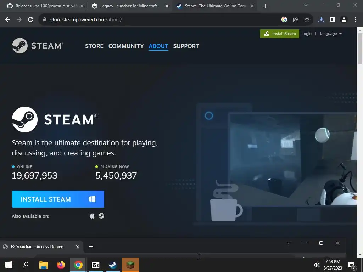Viewport: 363px width, 272px height.
Task: Click the 'Also available on:' text
Action: [x=30, y=216]
